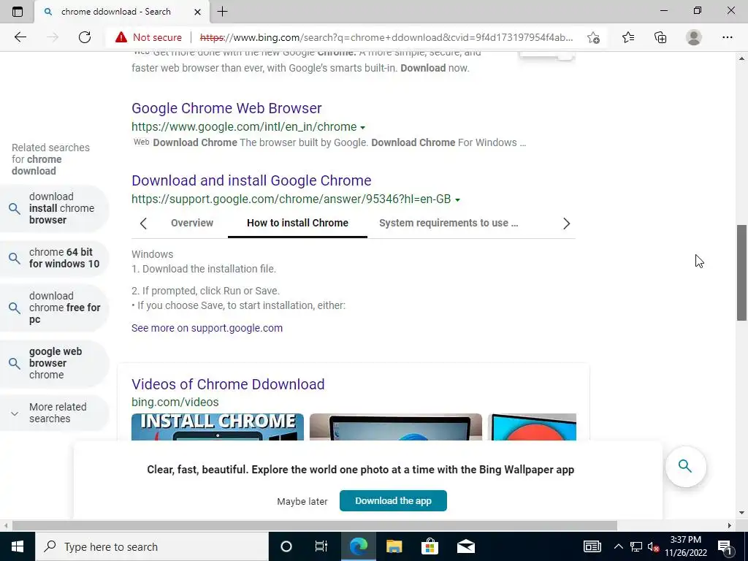This screenshot has width=748, height=561.
Task: Open the Favorites list icon
Action: [x=628, y=37]
